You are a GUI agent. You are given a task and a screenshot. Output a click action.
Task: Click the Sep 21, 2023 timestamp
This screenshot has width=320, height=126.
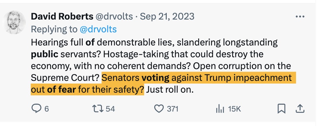(167, 17)
